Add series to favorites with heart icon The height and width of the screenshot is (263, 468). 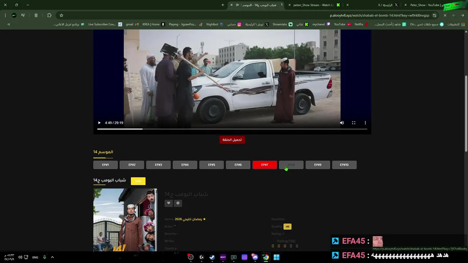tap(169, 203)
